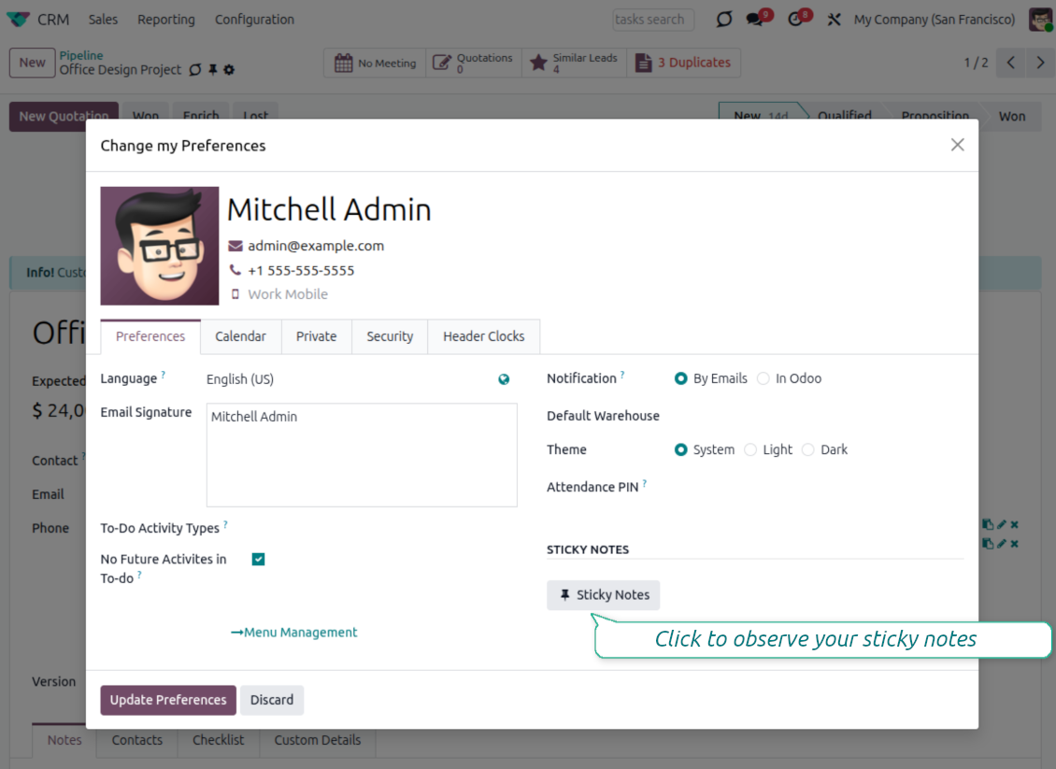Uncheck No Future Activities in To-do
This screenshot has width=1056, height=769.
pyautogui.click(x=259, y=560)
